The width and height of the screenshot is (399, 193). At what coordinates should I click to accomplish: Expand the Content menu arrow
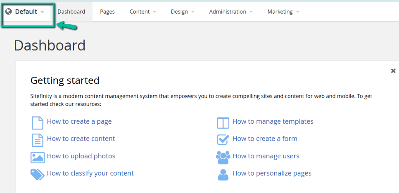(x=154, y=12)
